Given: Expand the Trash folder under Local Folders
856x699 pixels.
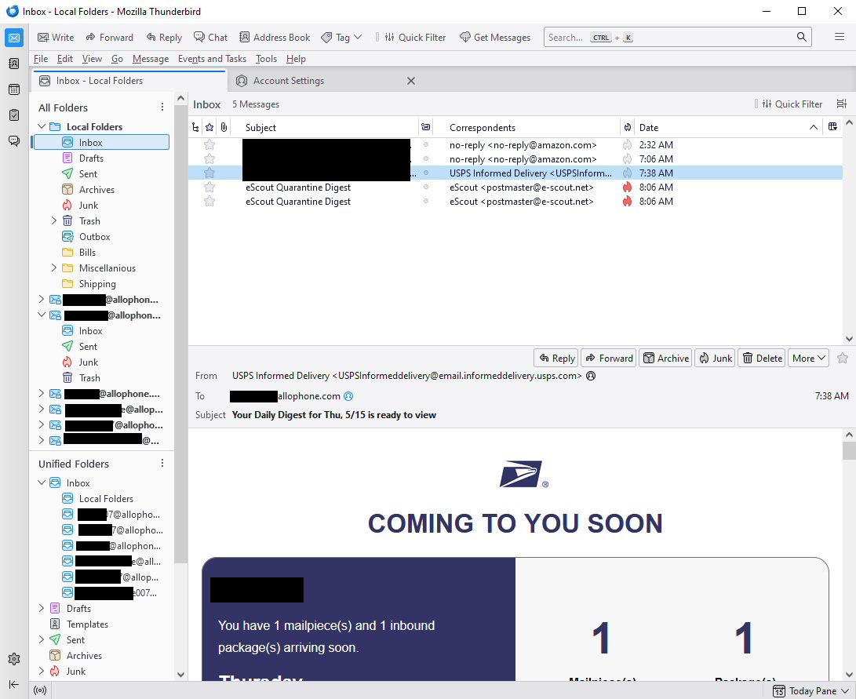Looking at the screenshot, I should pos(54,221).
